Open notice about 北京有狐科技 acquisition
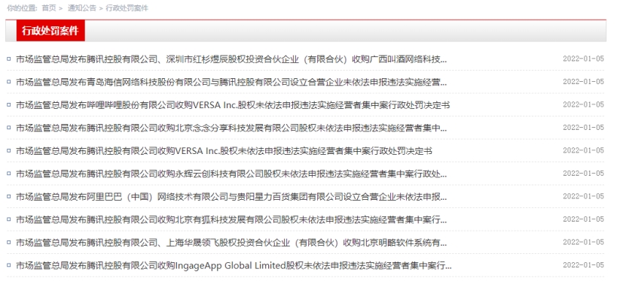Screen dimensions: 626x281 (x=231, y=219)
